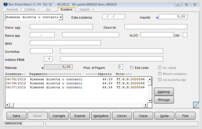The height and width of the screenshot is (129, 202).
Task: Click the Salva button
Action: (16, 116)
